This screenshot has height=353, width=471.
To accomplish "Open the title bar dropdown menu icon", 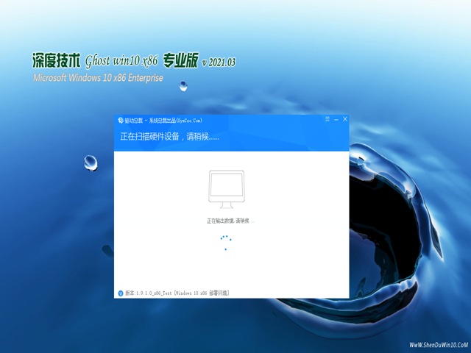I will pyautogui.click(x=326, y=119).
